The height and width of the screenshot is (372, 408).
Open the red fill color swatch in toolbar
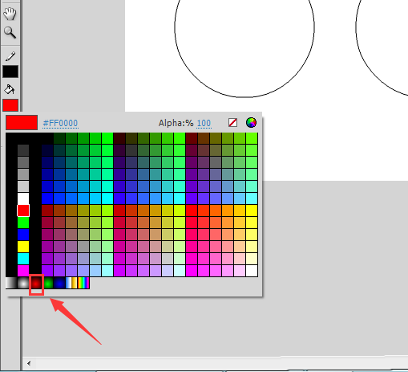[x=10, y=105]
